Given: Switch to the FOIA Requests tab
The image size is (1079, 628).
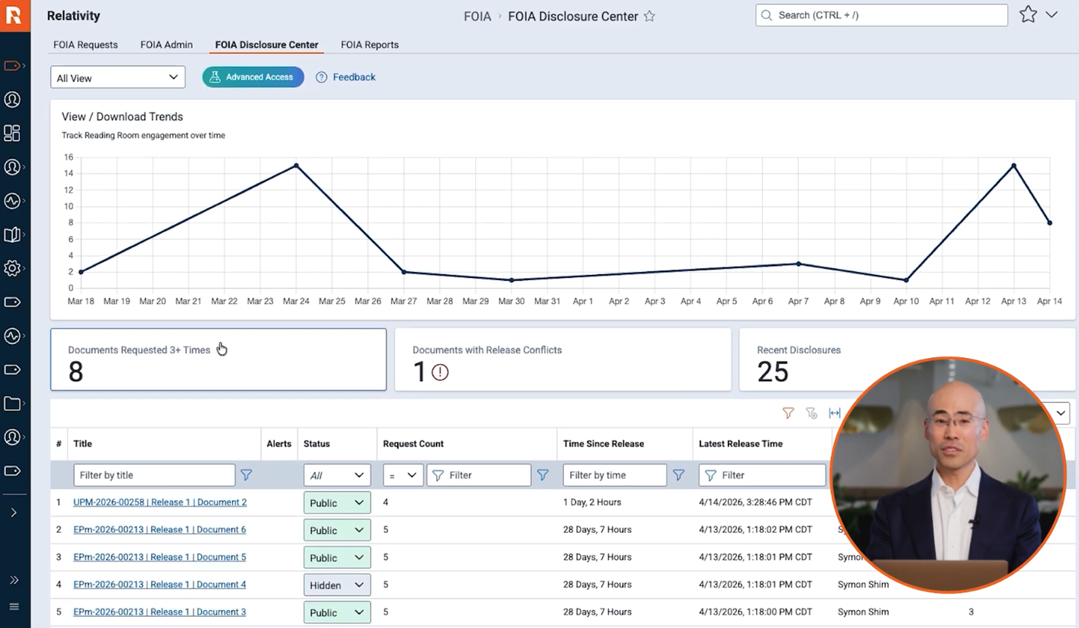Looking at the screenshot, I should pyautogui.click(x=85, y=45).
